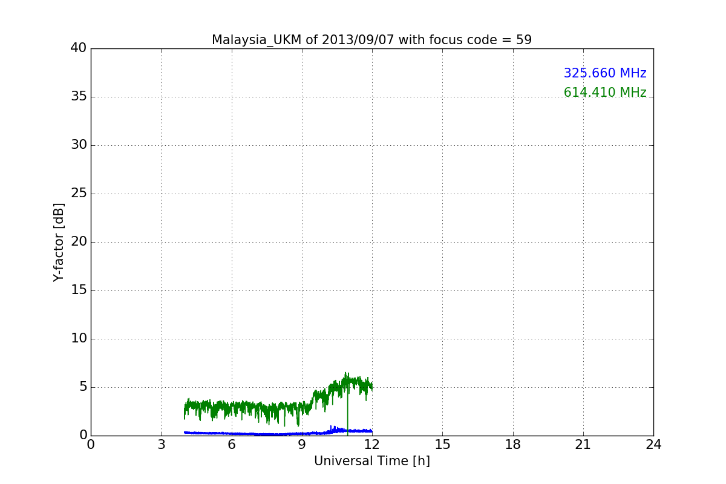Click the plot title 'Malaysia_UKM of 2013/09/07'
This screenshot has height=484, width=726.
tap(371, 40)
